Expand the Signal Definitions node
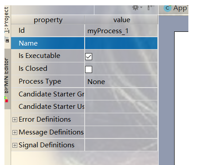The image size is (199, 165). 15,145
